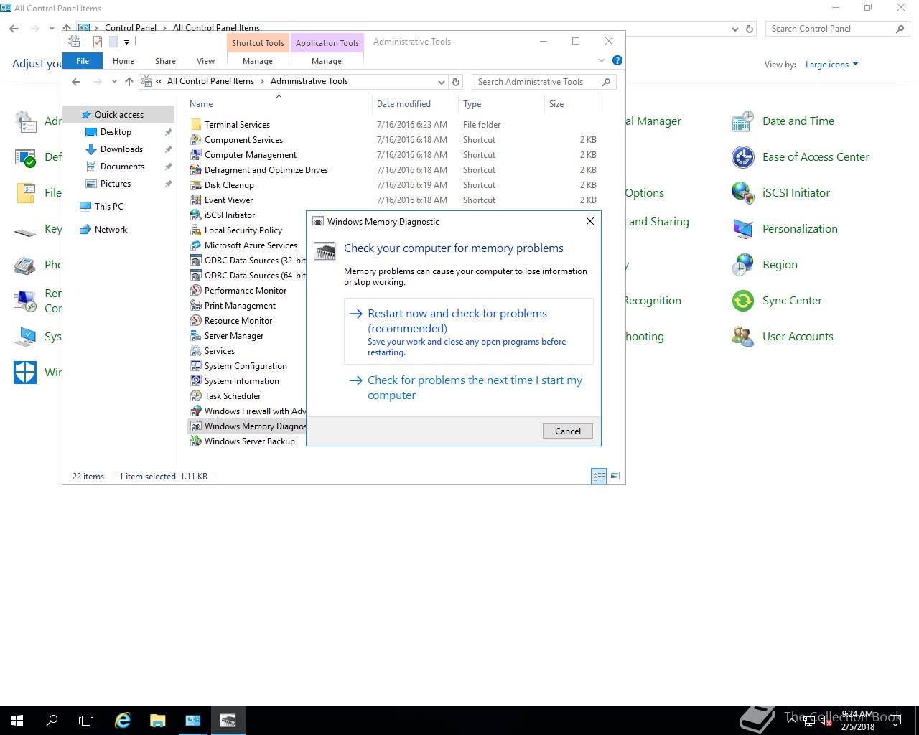Open the Computer Management icon

[x=195, y=155]
